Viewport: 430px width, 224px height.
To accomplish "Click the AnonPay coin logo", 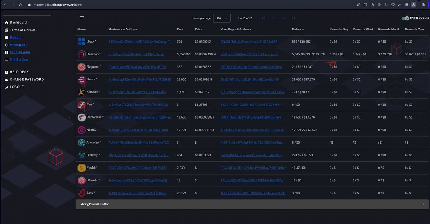I will click(x=81, y=143).
